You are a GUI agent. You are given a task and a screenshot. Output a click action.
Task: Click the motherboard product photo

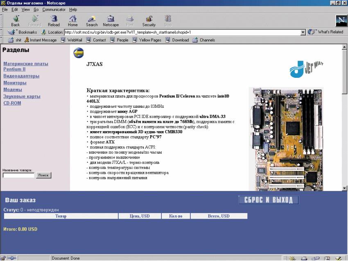pos(286,139)
